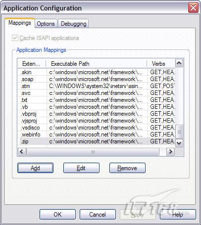Click the list scroll up arrow
The width and height of the screenshot is (201, 225).
tap(179, 63)
